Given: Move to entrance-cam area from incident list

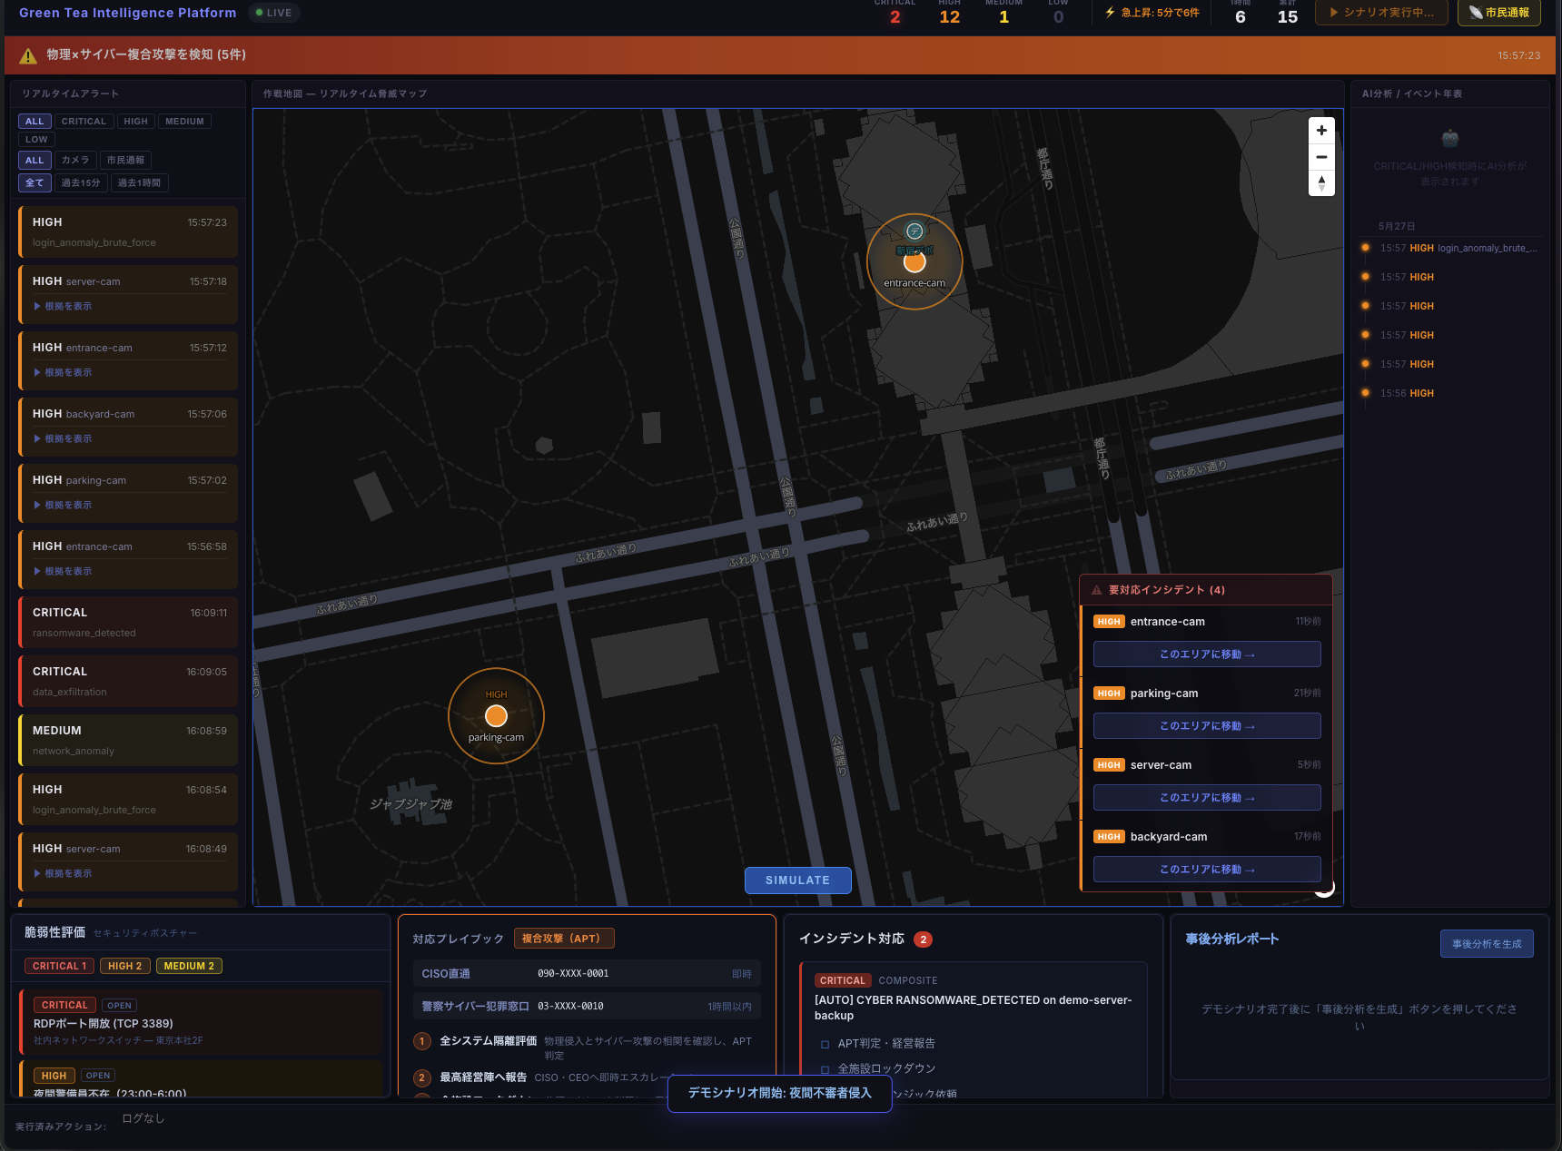Looking at the screenshot, I should (1207, 654).
